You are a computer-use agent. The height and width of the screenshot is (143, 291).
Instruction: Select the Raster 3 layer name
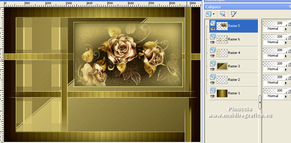(x=234, y=66)
